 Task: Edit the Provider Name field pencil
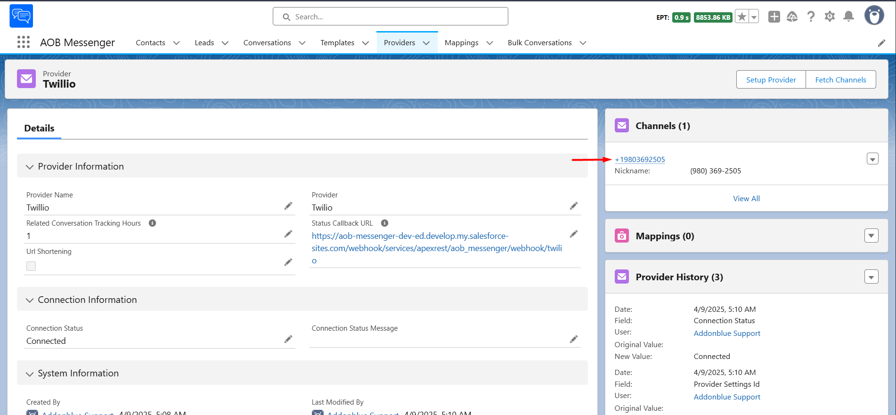[x=288, y=206]
